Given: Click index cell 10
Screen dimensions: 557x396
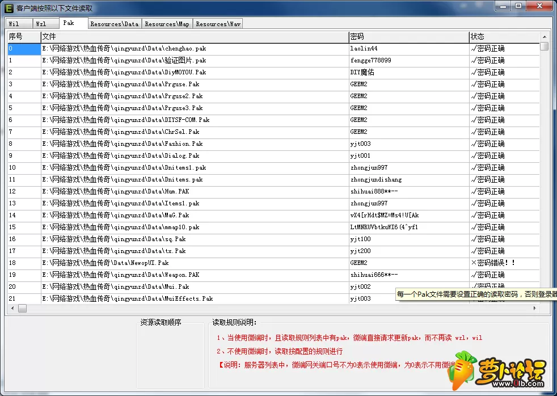Looking at the screenshot, I should pos(24,167).
